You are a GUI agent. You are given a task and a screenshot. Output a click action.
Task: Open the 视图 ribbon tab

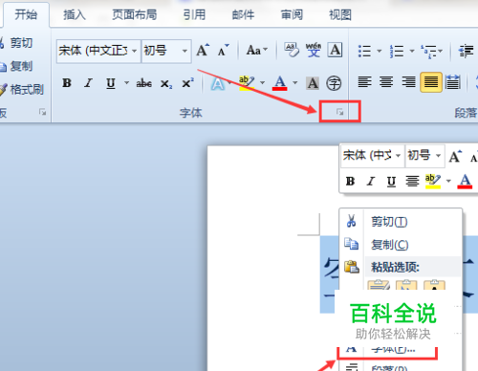(x=340, y=14)
